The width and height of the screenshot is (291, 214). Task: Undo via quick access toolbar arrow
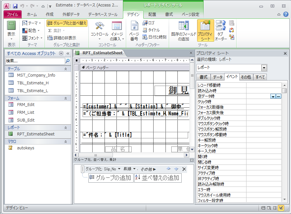pos(22,6)
